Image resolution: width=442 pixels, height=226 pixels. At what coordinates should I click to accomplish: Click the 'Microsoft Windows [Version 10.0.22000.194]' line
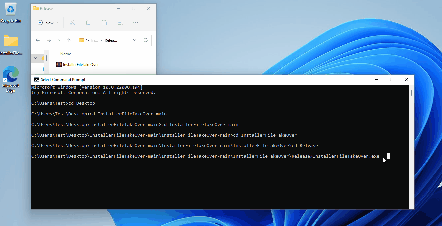point(87,87)
